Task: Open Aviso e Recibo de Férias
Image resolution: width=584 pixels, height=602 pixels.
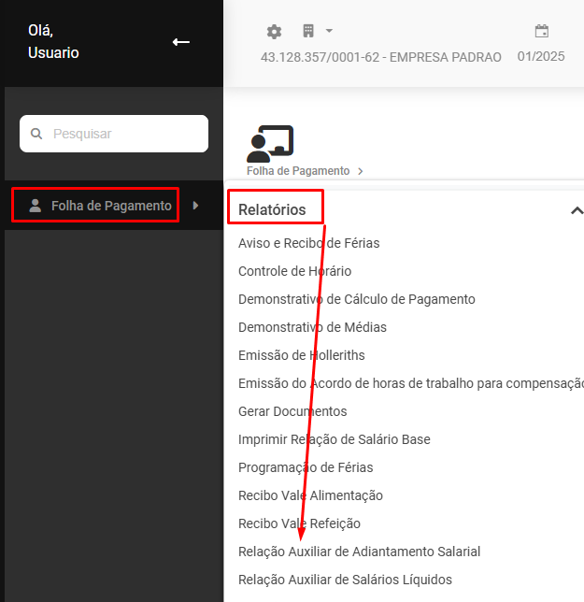Action: [x=309, y=243]
